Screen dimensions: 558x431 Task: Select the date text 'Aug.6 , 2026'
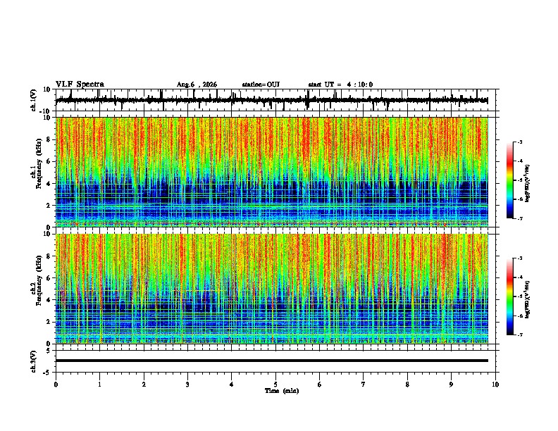click(197, 85)
